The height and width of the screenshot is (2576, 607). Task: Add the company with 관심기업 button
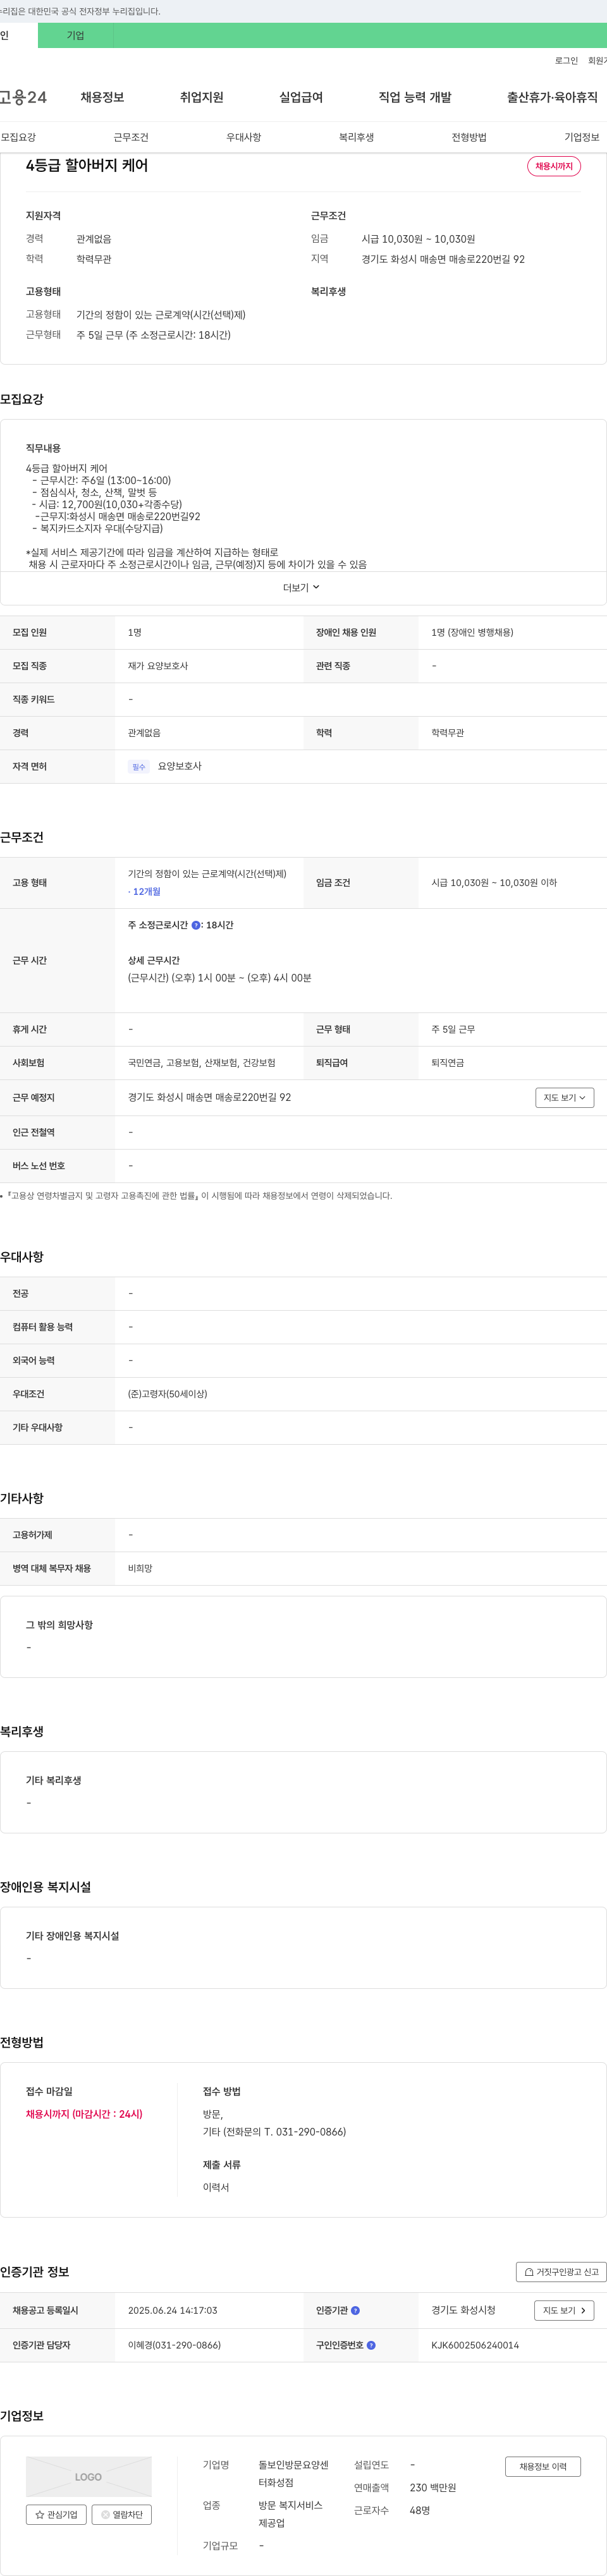[56, 2515]
